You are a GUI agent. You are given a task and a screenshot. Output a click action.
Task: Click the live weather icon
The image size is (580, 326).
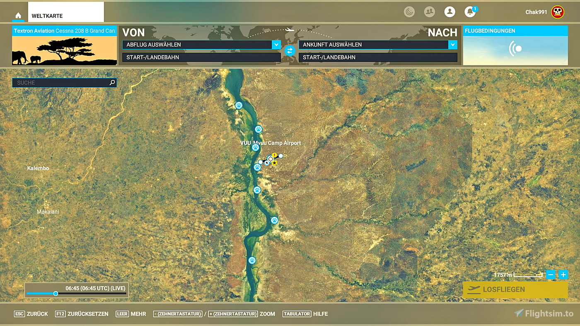pyautogui.click(x=515, y=49)
